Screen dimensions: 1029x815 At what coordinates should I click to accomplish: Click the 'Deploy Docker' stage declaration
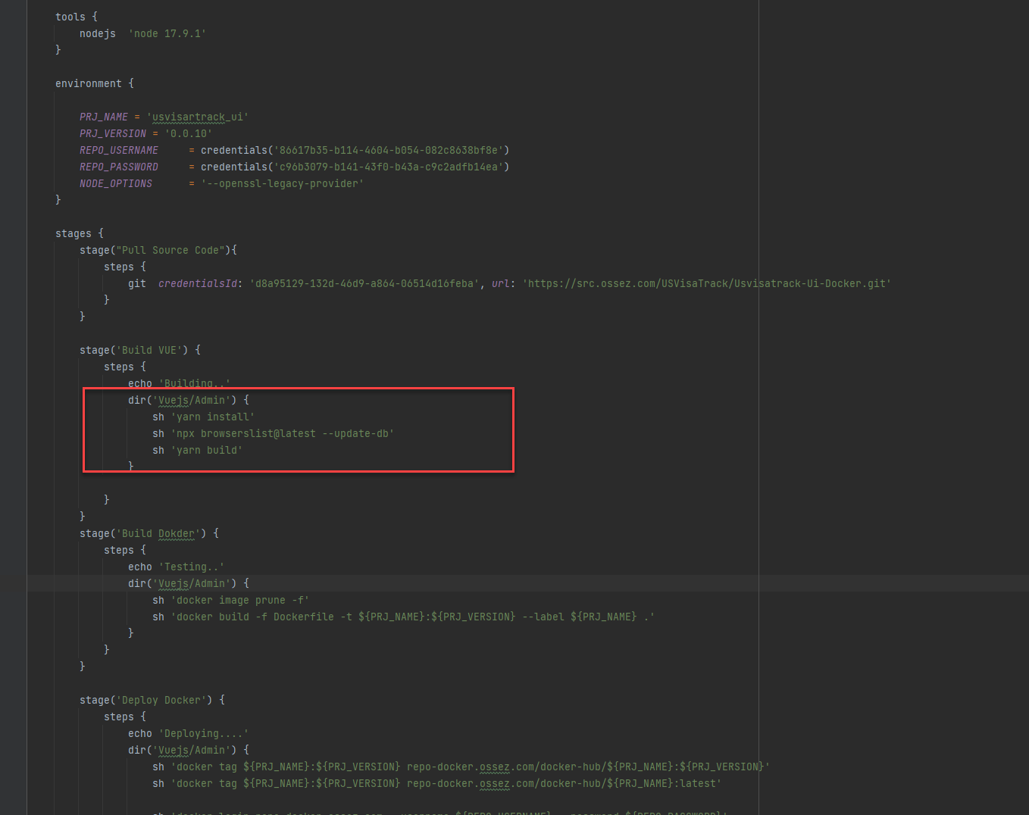pos(152,700)
